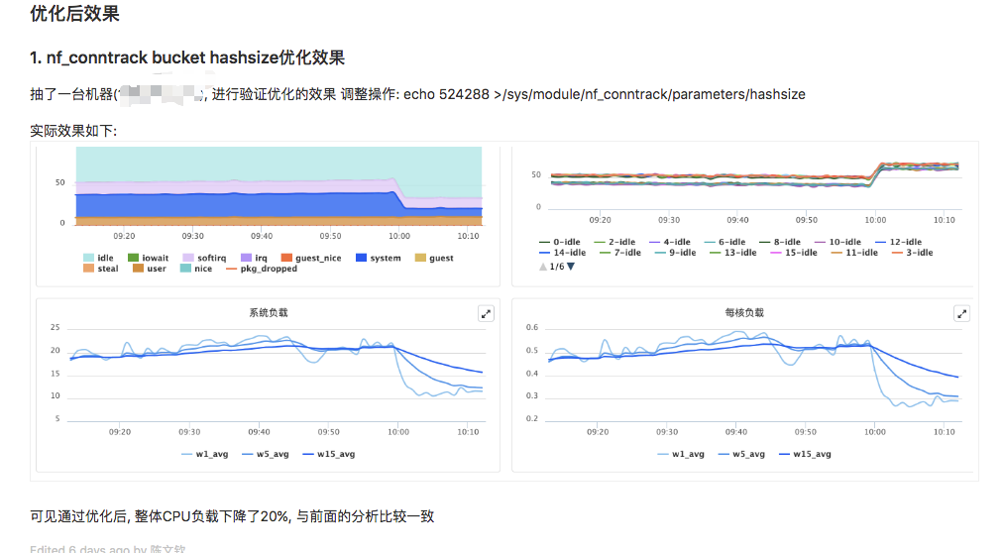Click the 每核负载 chart title
The height and width of the screenshot is (553, 1002).
tap(744, 312)
